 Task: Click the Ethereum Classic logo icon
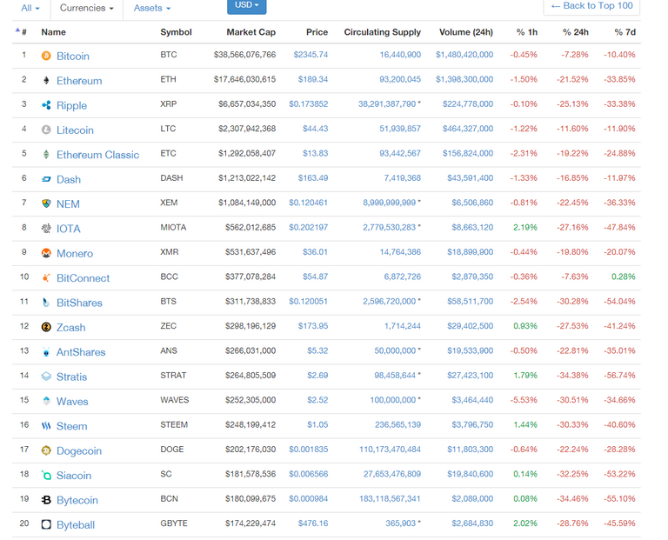pos(46,155)
